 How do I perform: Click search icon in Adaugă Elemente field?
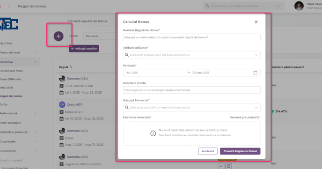pos(127,107)
